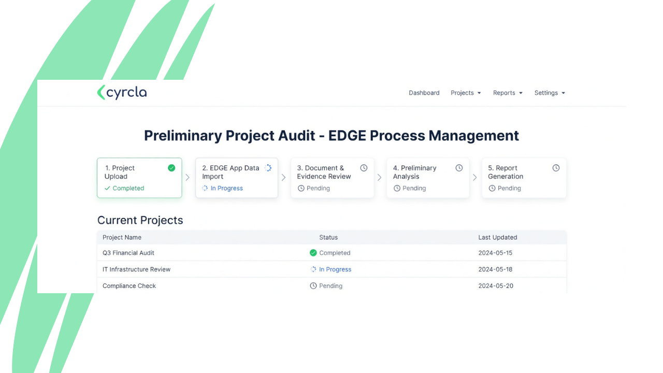The width and height of the screenshot is (663, 373).
Task: Open the Settings dropdown
Action: [549, 93]
